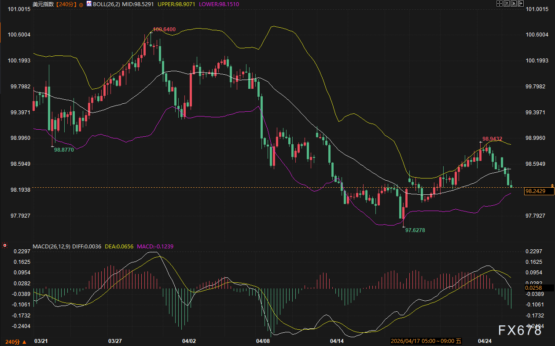This screenshot has height=346, width=555.
Task: Click the 04/08 date on time axis
Action: 262,341
